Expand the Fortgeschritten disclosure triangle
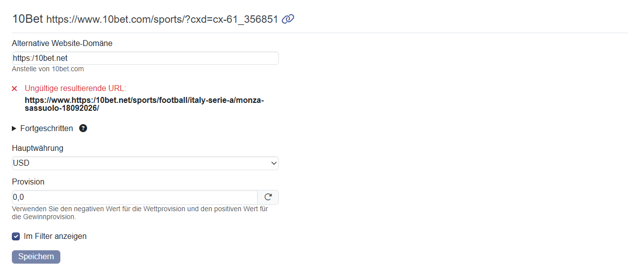The image size is (640, 276). [14, 129]
